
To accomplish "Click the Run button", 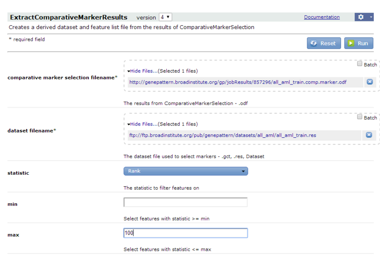I will pos(359,43).
